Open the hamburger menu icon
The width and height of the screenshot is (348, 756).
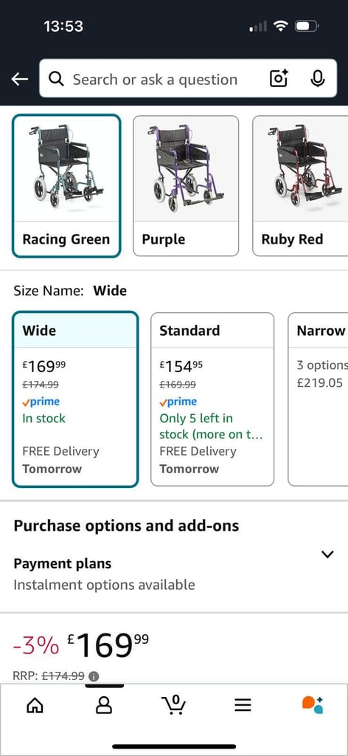(243, 705)
